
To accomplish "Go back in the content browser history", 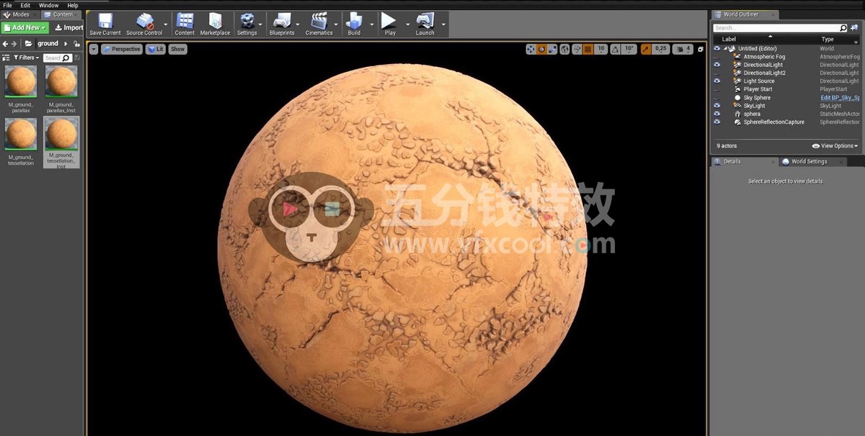I will (x=6, y=44).
